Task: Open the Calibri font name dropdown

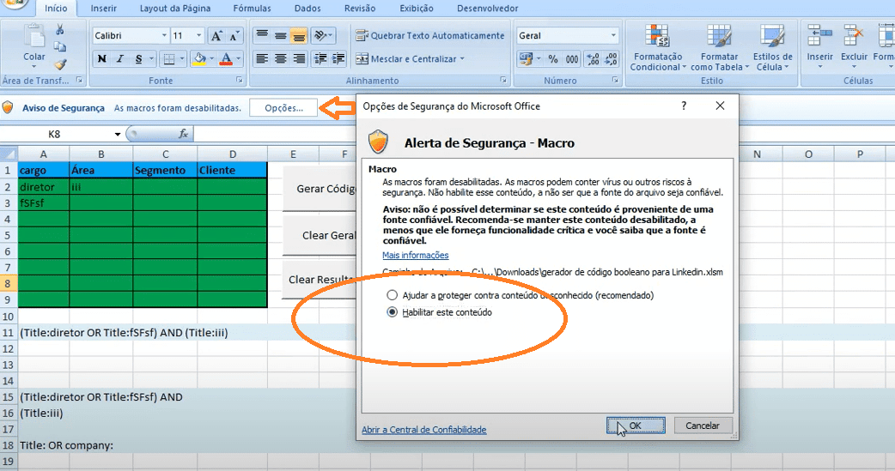Action: coord(164,35)
